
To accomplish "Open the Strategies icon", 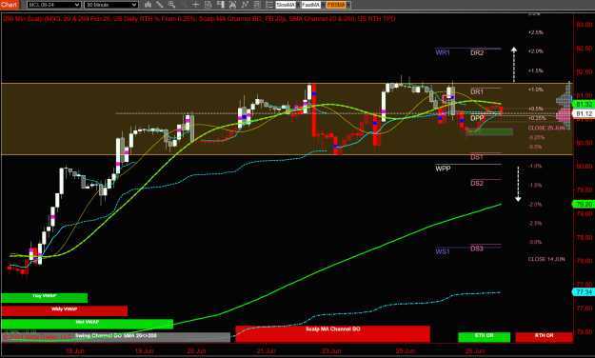I will click(257, 5).
